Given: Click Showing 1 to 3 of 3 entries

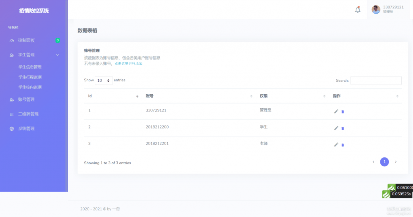Looking at the screenshot, I should [x=107, y=163].
